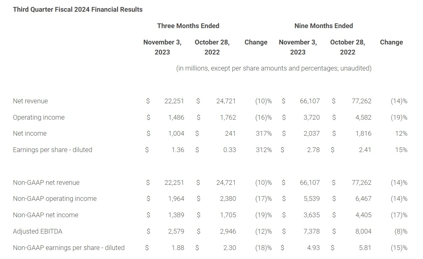Click the Non-GAAP net revenue row label
The image size is (423, 259).
pos(46,182)
